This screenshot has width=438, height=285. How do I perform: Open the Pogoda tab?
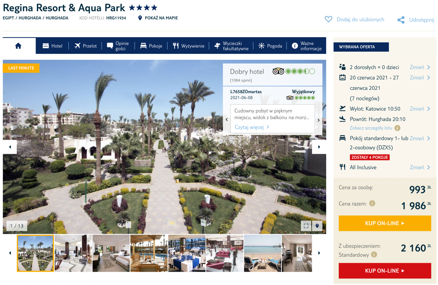(x=270, y=46)
